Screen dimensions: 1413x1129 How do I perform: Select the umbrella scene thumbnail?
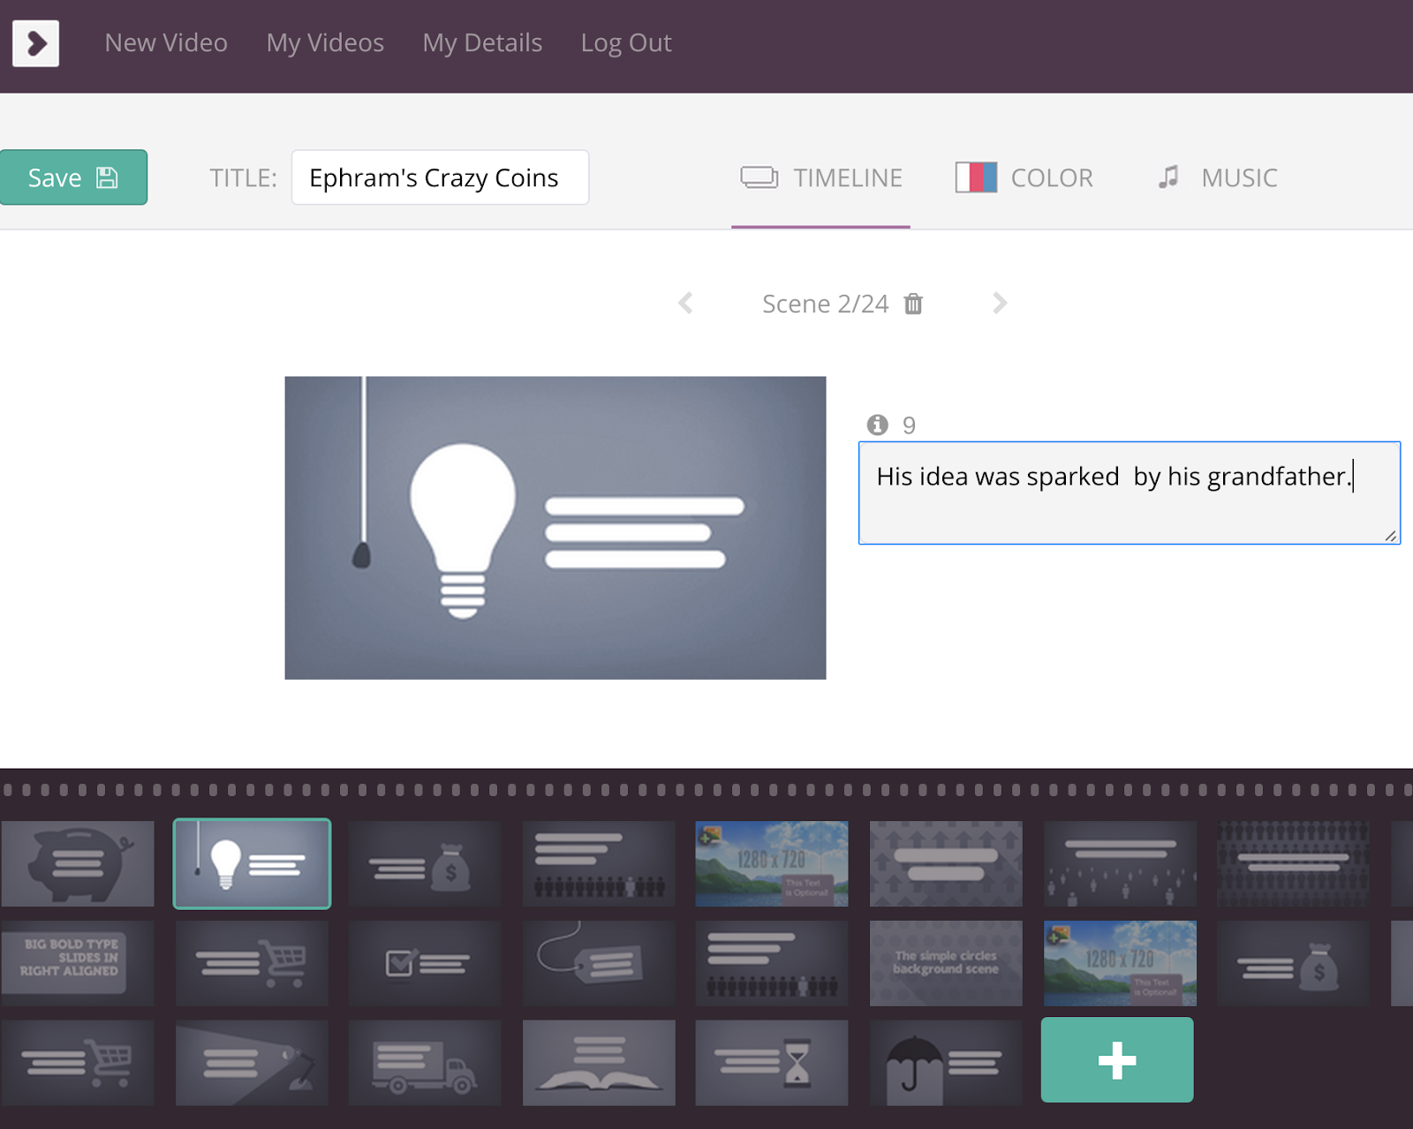point(946,1063)
